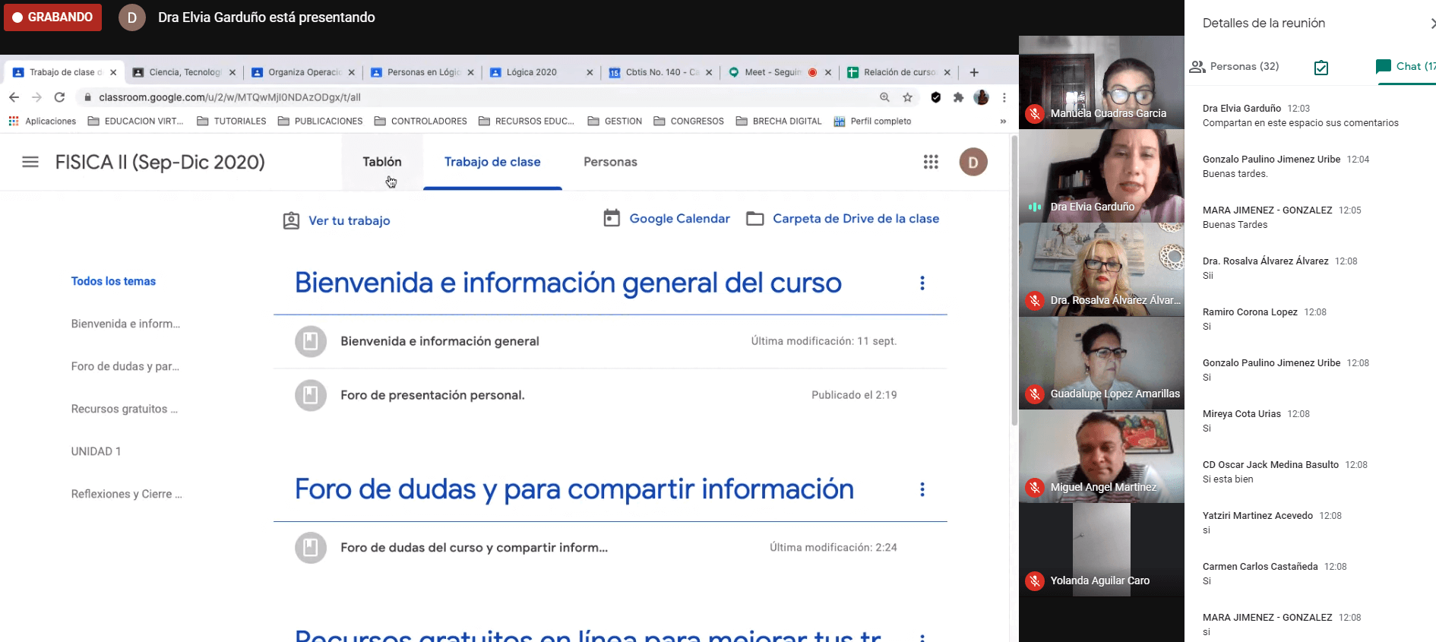Open the PUBLICACIONES bookmarks folder
Screen dimensions: 1436x642
click(321, 121)
